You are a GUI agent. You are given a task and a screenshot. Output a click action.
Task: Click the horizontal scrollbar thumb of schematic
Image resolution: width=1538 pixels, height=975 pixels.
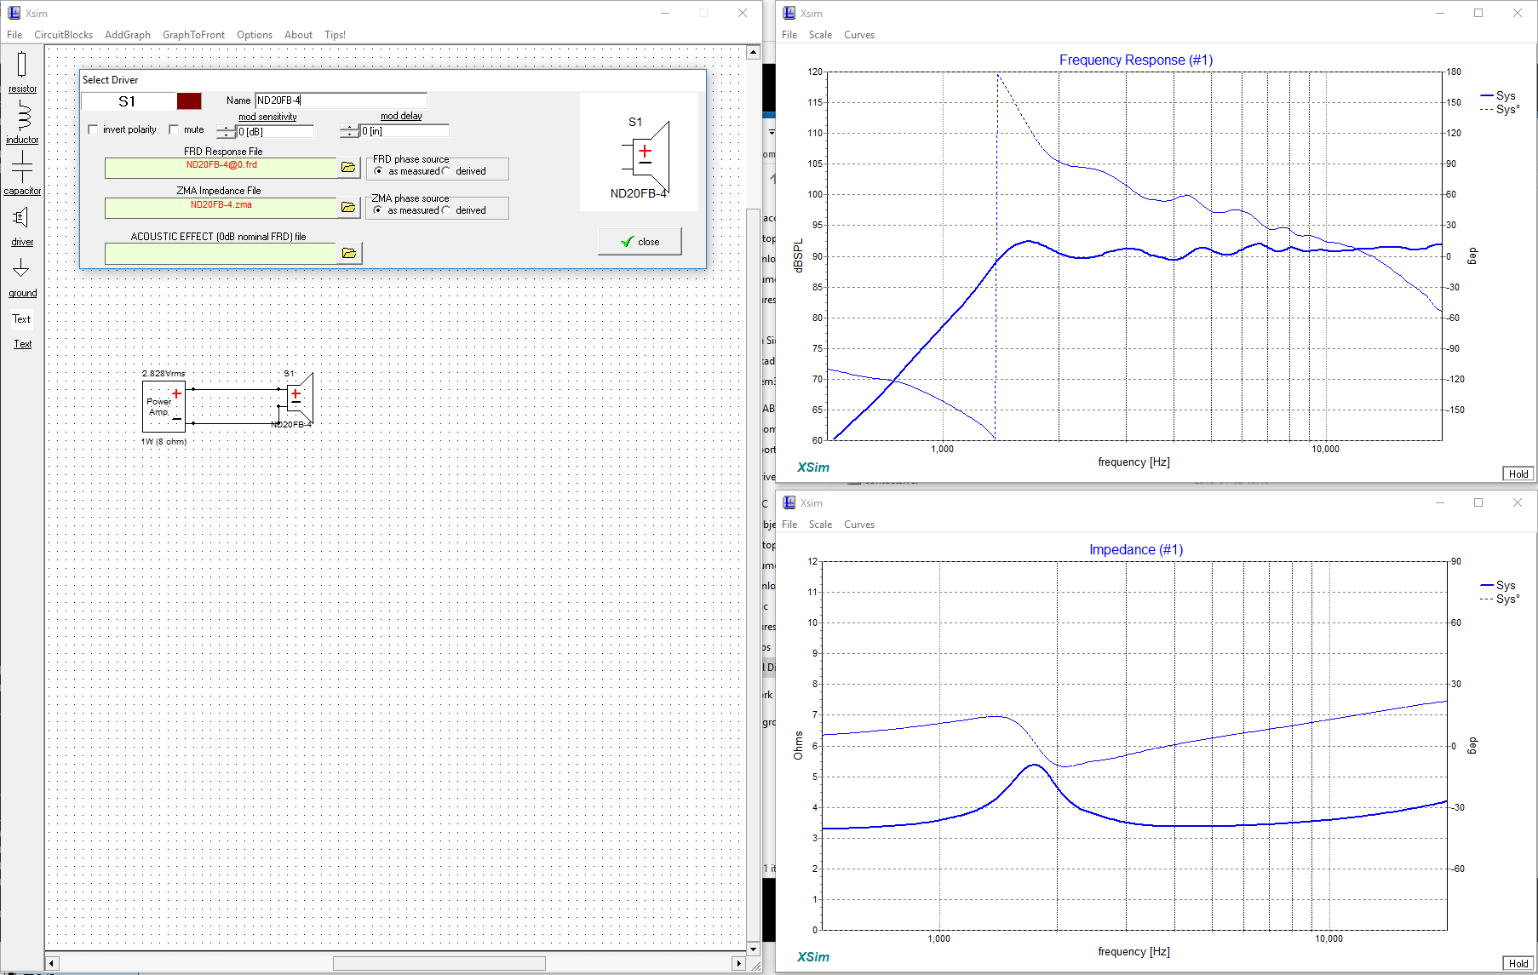[439, 963]
